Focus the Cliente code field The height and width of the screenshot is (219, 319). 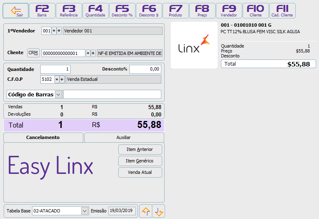[63, 53]
